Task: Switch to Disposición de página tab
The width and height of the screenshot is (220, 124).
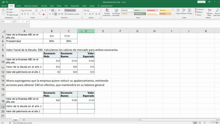Action: tap(31, 6)
